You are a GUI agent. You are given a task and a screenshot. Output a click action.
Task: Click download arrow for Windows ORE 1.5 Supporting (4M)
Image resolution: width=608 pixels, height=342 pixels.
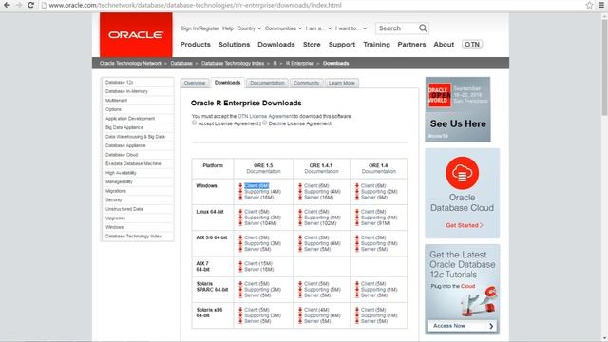240,192
